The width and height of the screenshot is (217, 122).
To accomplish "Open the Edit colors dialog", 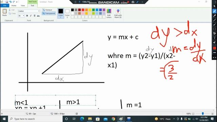I will (109, 13).
